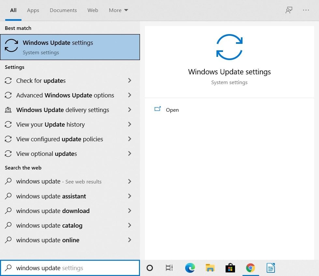This screenshot has width=319, height=276.
Task: Search web for windows update catalog
Action: [70, 225]
